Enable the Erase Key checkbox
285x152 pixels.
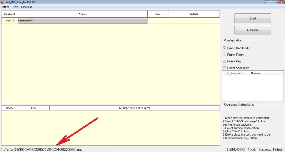point(225,61)
